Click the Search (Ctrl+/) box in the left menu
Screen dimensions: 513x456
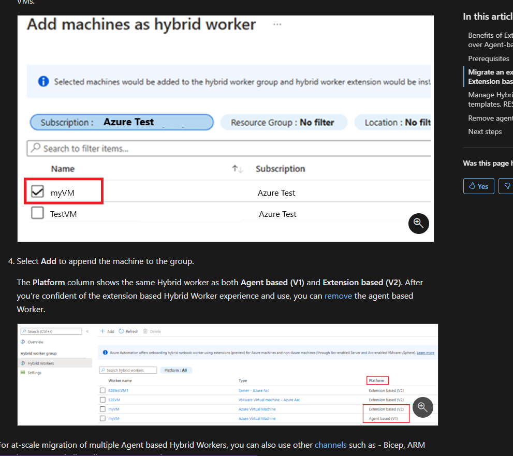pyautogui.click(x=51, y=331)
